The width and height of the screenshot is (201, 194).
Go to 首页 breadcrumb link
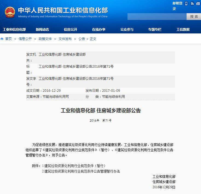(8, 39)
